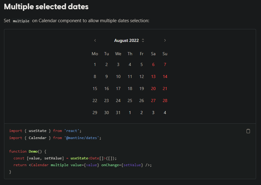
Task: Pick date 10 in the calendar
Action: 118,76
